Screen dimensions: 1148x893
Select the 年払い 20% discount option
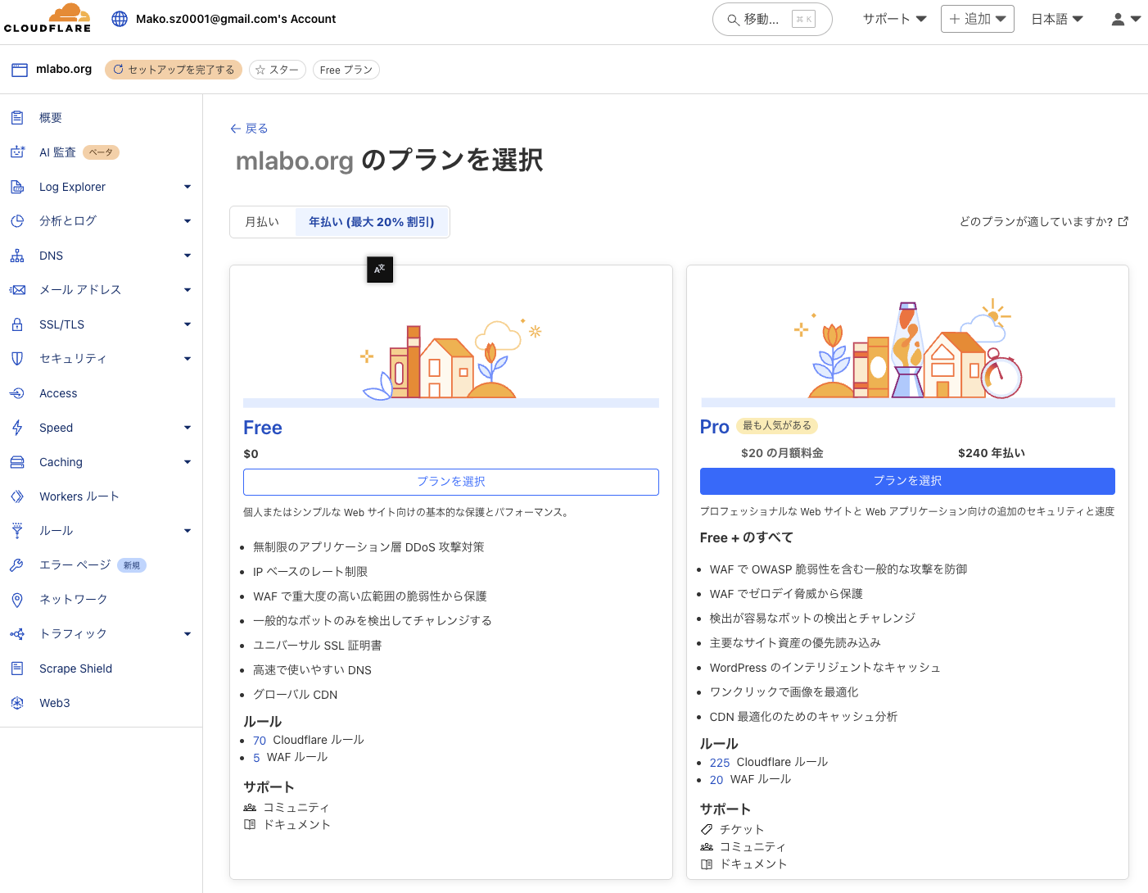click(x=371, y=221)
